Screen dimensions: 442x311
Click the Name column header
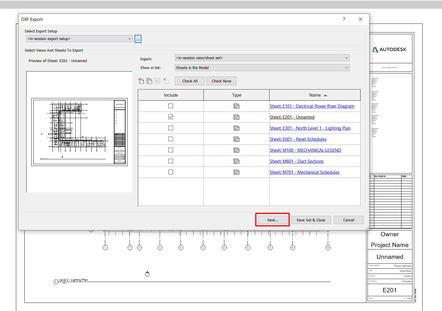[315, 95]
